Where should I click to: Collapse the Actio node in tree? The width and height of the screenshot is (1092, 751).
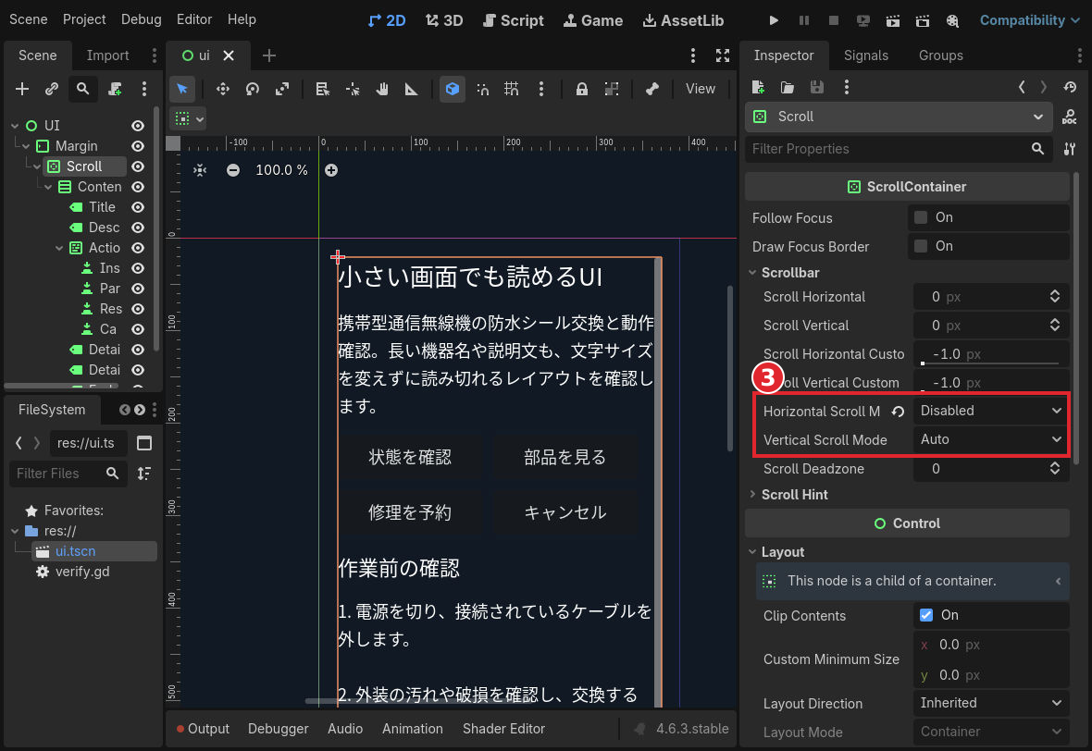pos(59,249)
